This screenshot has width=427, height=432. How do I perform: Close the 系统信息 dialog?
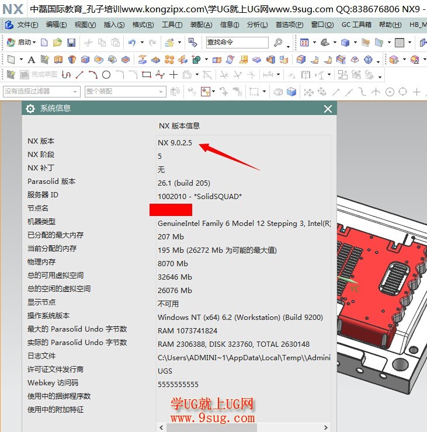coord(328,109)
